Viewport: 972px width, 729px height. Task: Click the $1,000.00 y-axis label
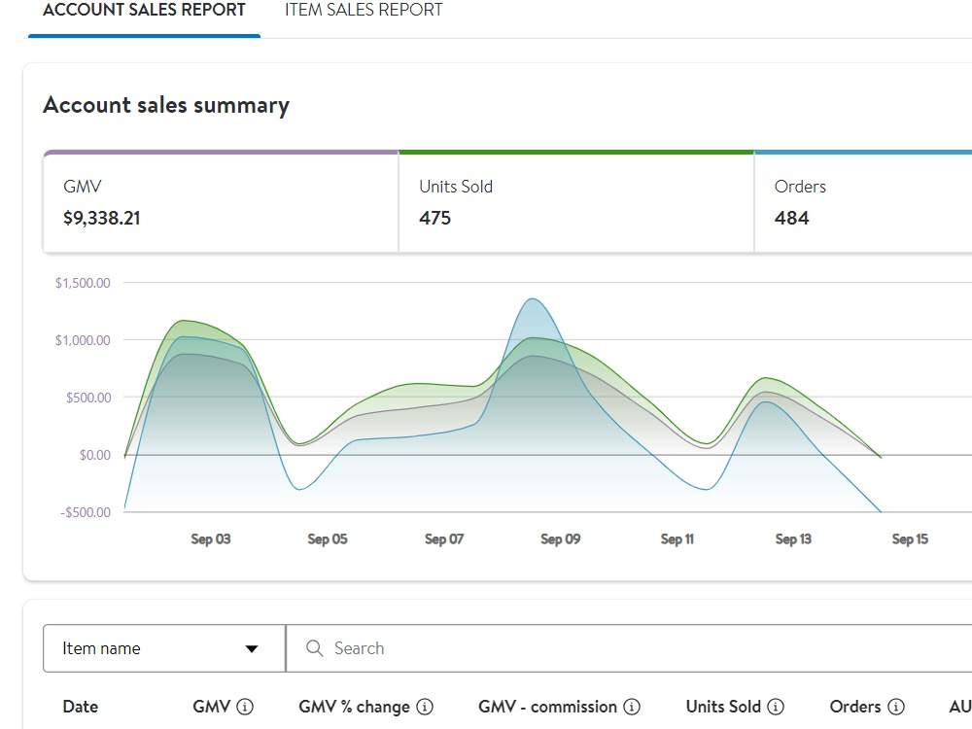click(x=83, y=340)
